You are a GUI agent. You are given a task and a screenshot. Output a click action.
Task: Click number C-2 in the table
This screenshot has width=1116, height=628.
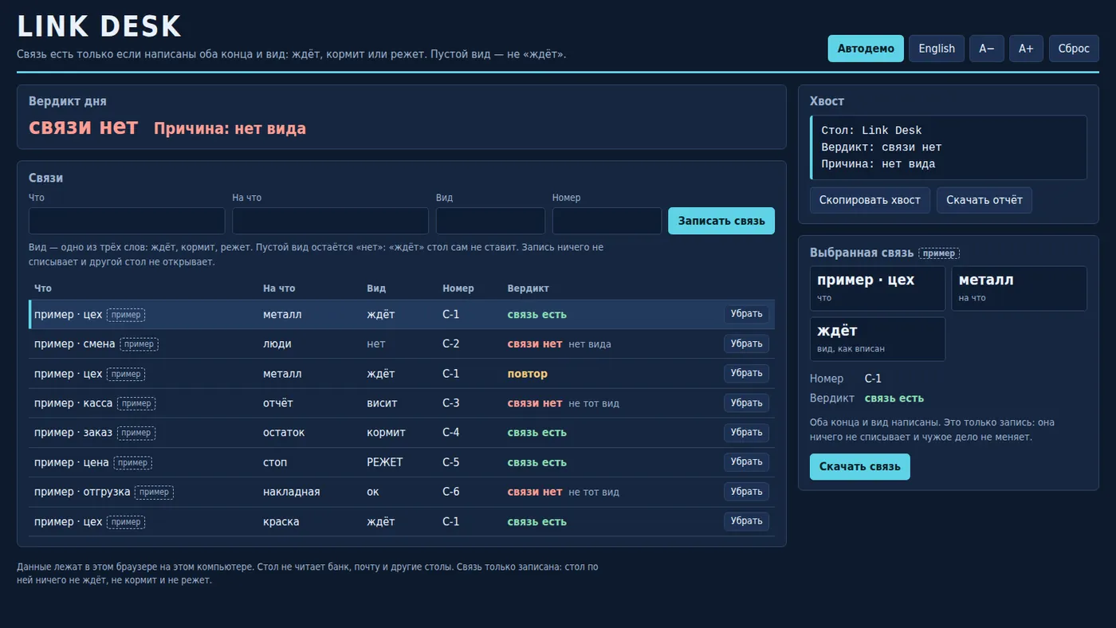click(x=451, y=343)
